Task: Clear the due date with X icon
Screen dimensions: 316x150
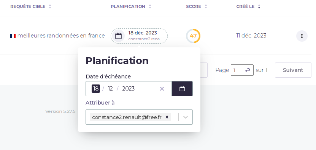Action: (162, 89)
